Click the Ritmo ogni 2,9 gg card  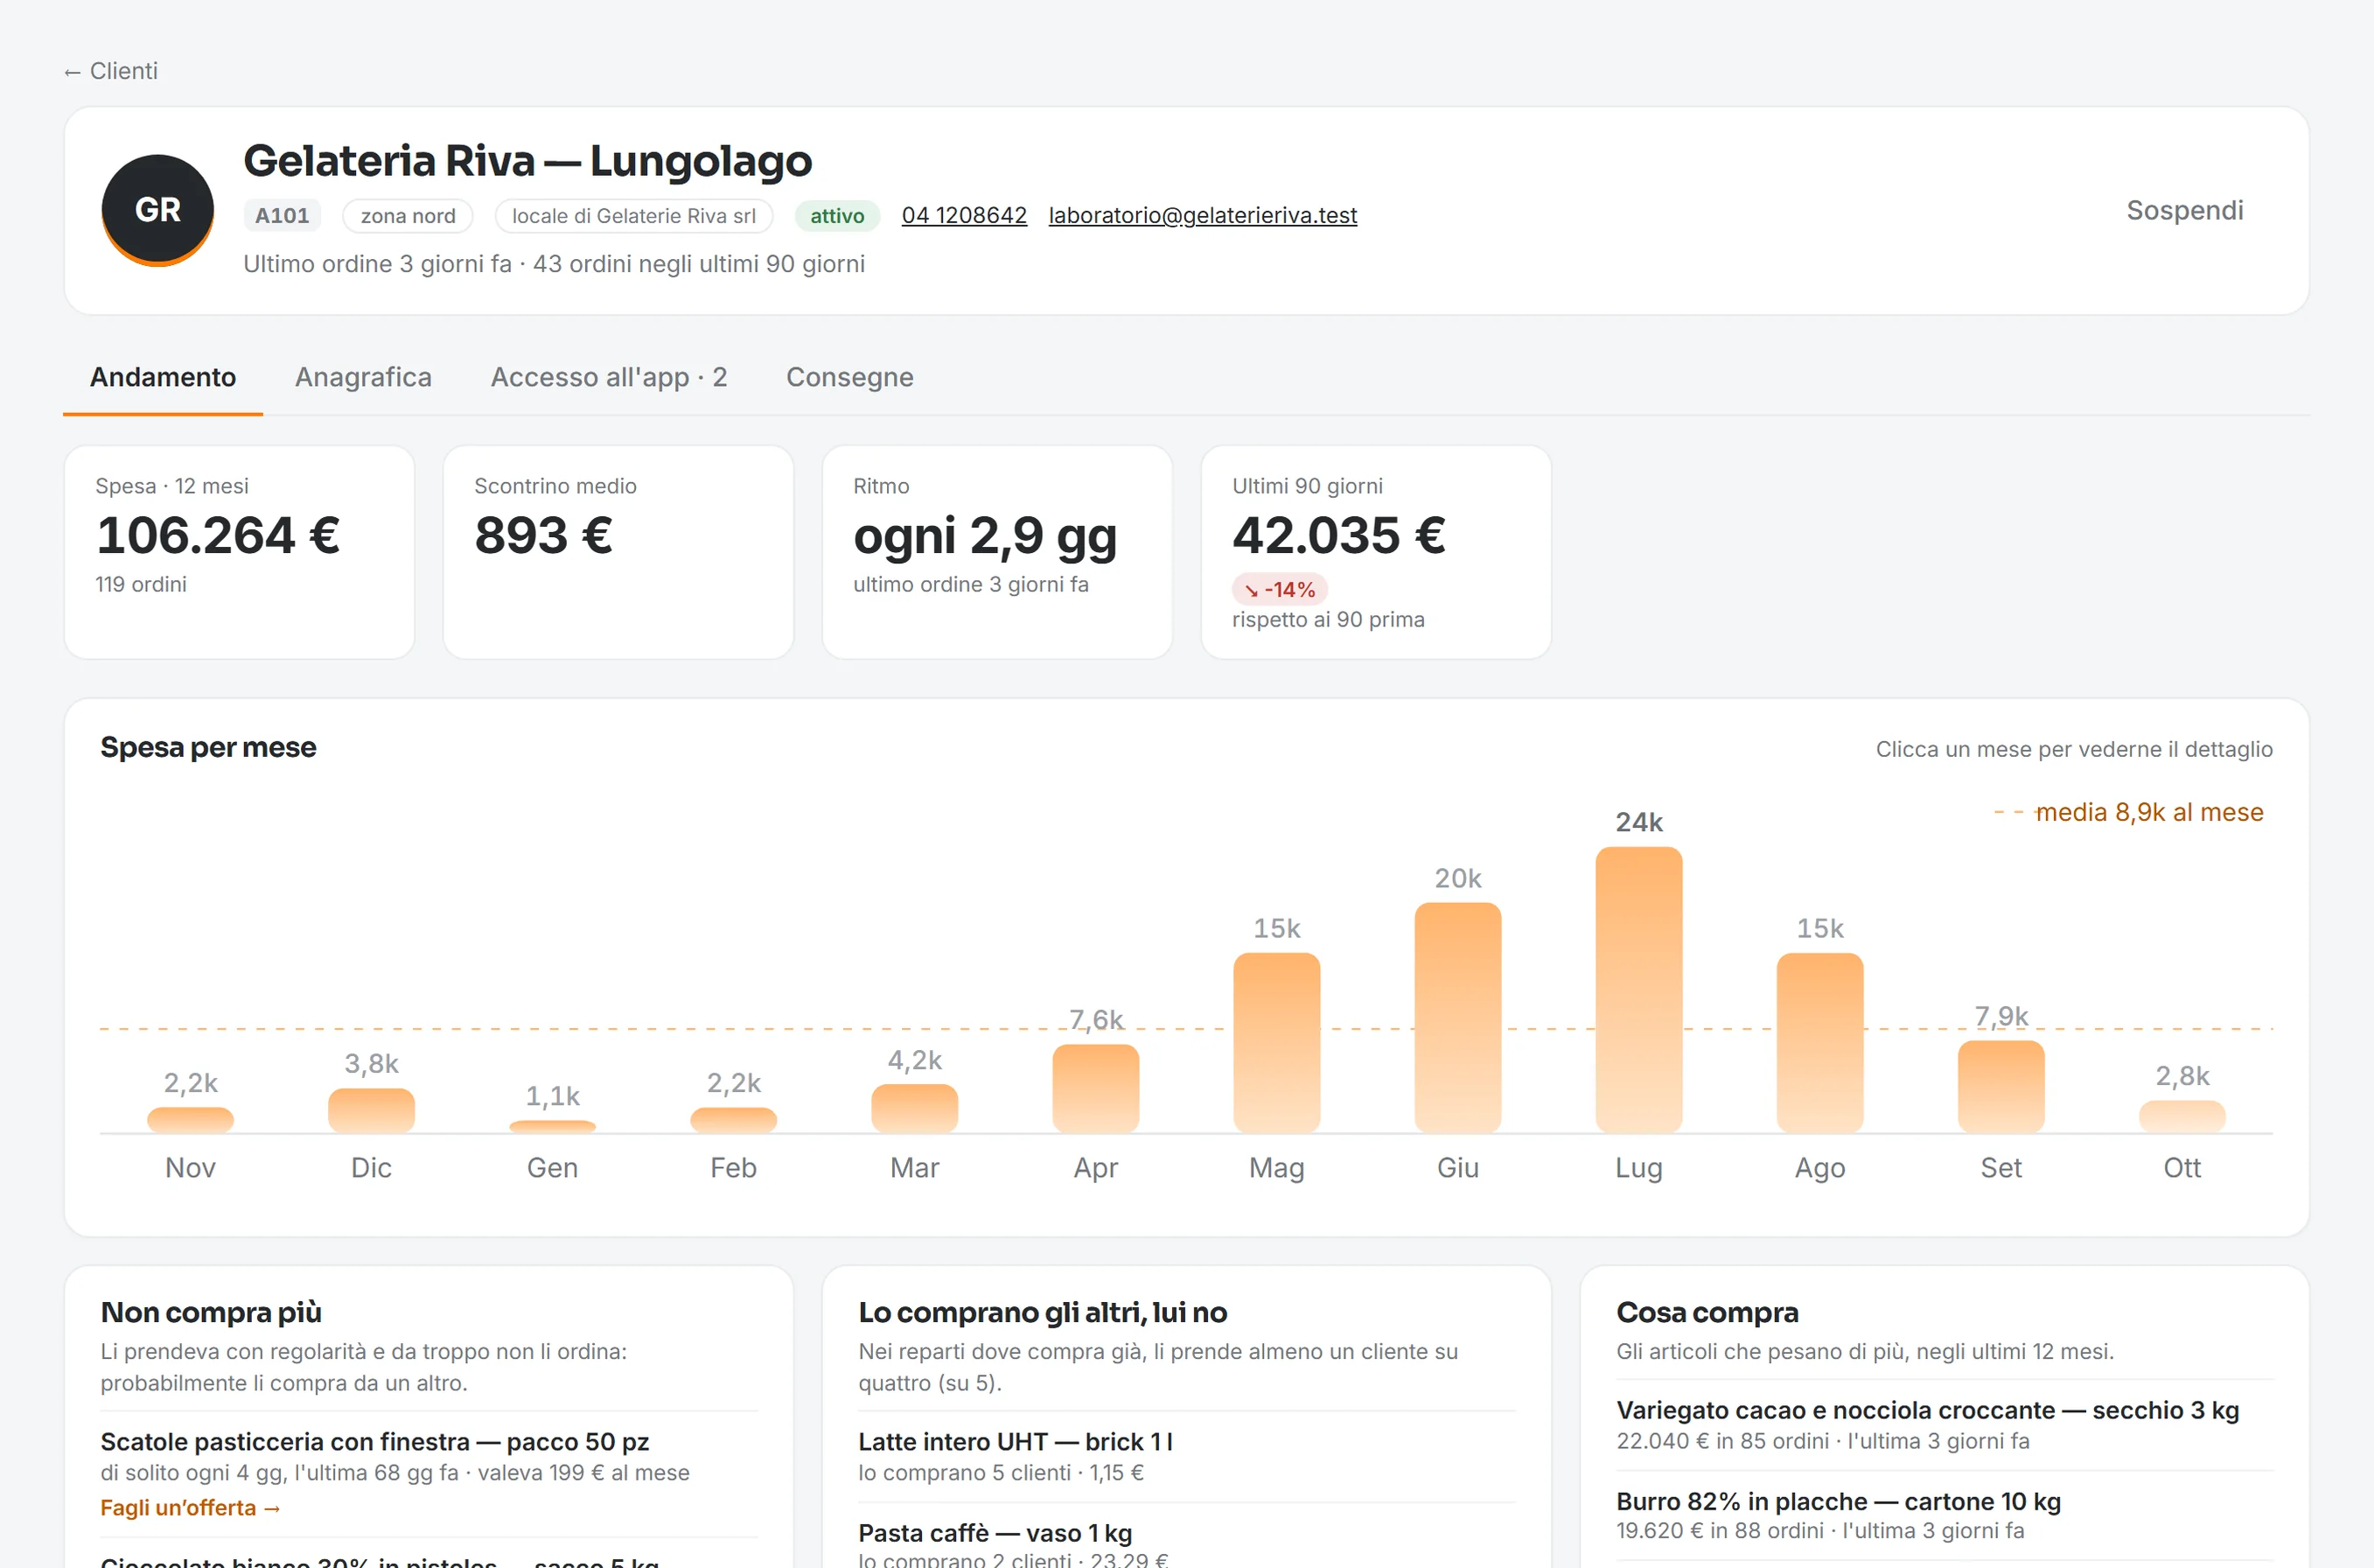[x=996, y=552]
